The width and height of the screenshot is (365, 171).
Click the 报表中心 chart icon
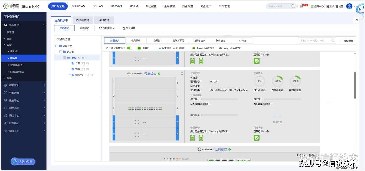pyautogui.click(x=5, y=123)
